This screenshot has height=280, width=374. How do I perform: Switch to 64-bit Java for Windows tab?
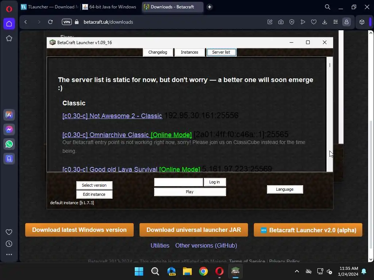(x=110, y=7)
